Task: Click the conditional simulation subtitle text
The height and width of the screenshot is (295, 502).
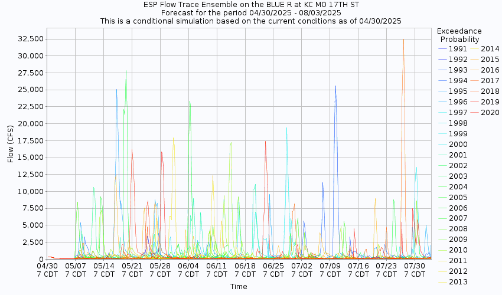Action: pyautogui.click(x=250, y=21)
